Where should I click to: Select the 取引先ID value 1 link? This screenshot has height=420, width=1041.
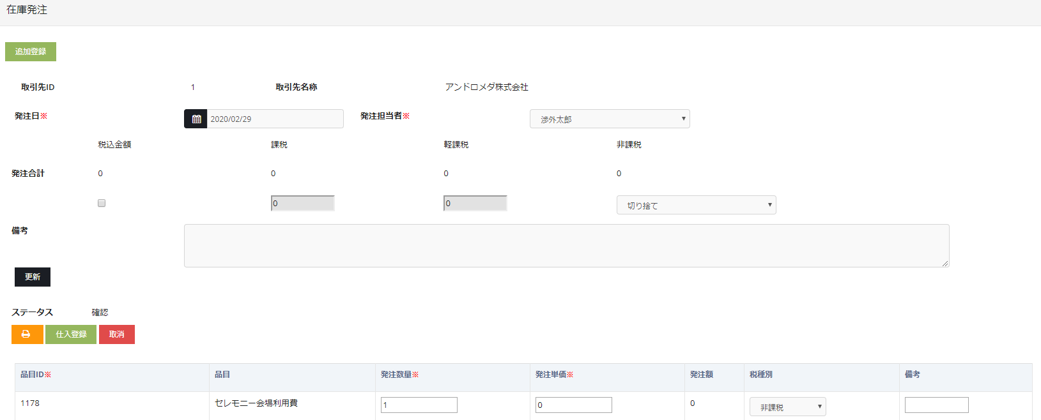pyautogui.click(x=193, y=87)
